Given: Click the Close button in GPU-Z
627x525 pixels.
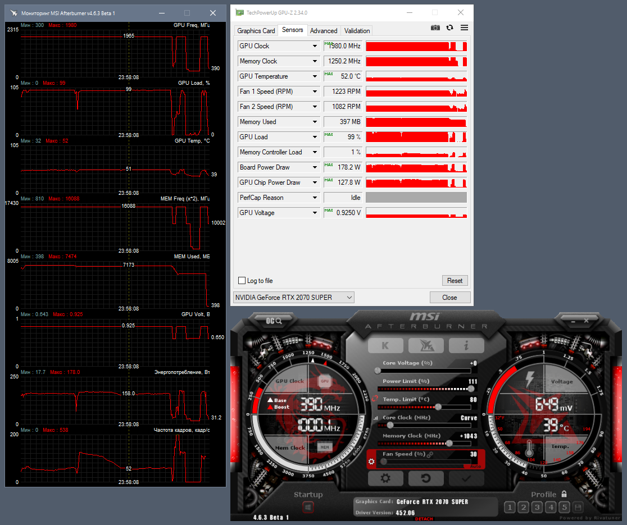Looking at the screenshot, I should tap(449, 297).
